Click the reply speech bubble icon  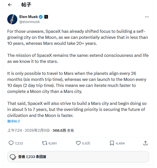point(11,143)
